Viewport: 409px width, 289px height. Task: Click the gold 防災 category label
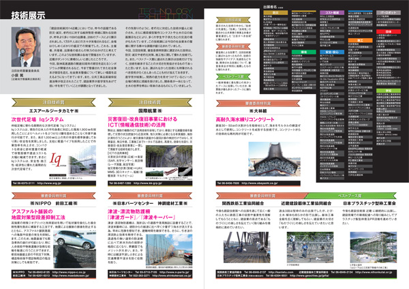click(x=275, y=12)
